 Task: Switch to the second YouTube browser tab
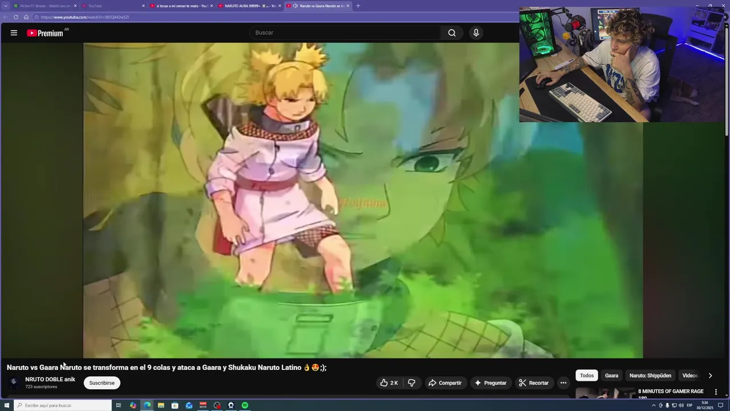[112, 6]
